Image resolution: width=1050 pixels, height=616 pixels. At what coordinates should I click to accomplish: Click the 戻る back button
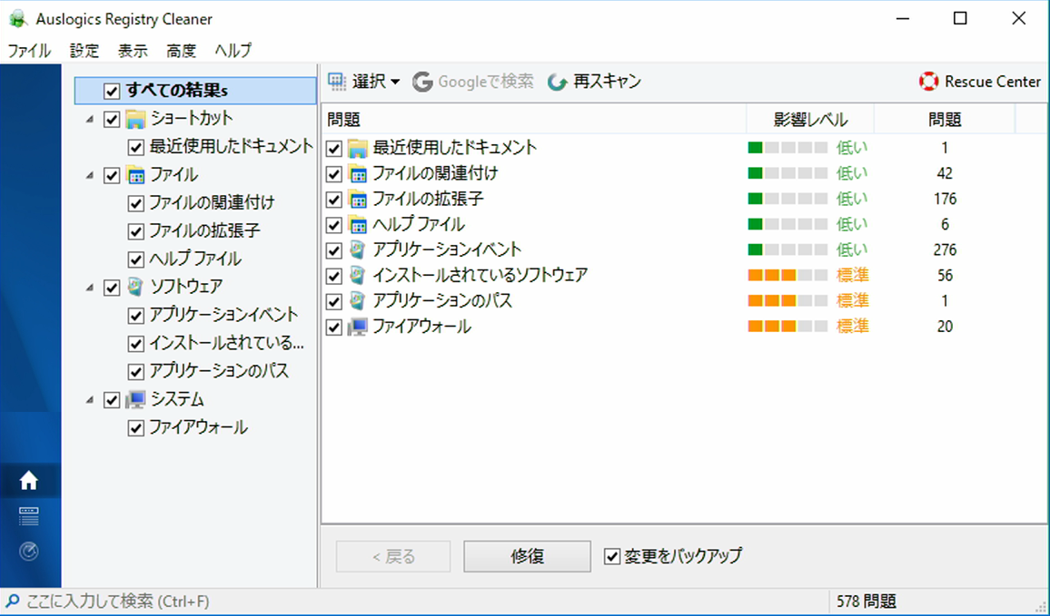click(392, 556)
